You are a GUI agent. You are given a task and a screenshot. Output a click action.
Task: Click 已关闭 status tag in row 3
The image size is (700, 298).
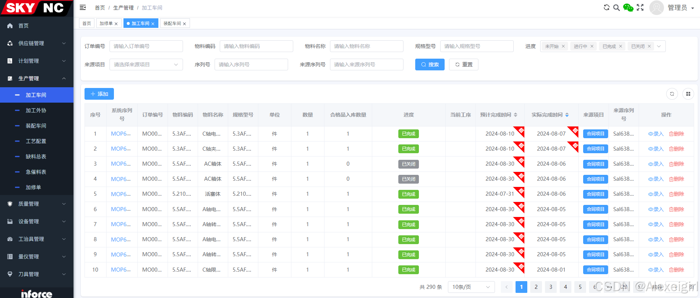[409, 164]
